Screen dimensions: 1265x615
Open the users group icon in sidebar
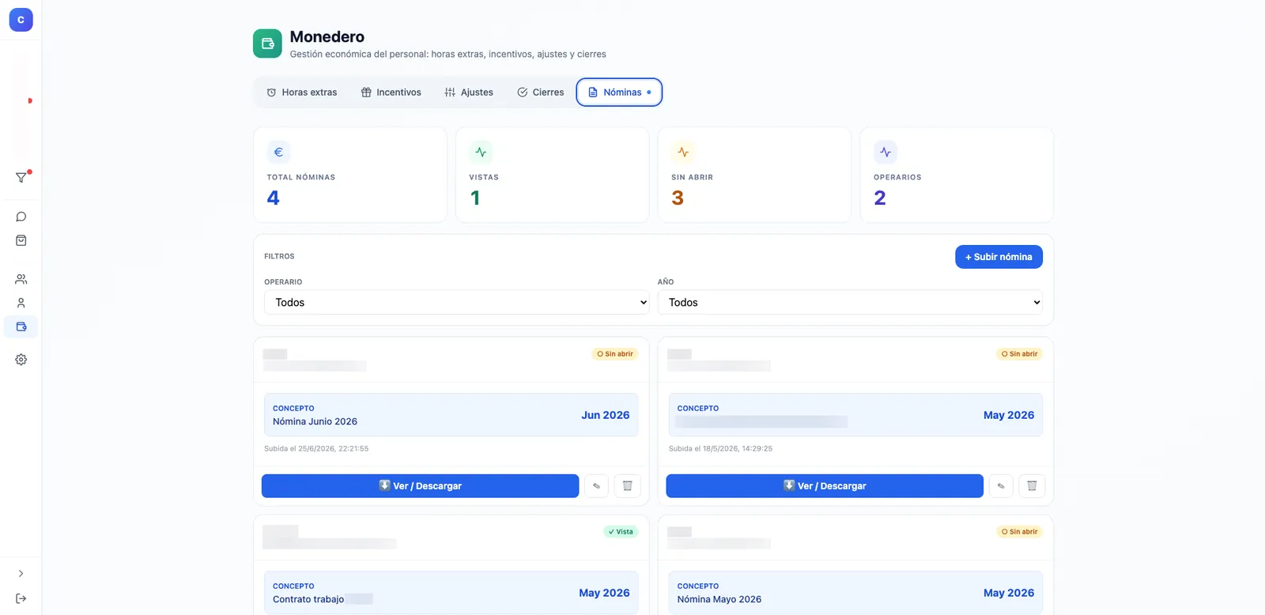pos(21,279)
